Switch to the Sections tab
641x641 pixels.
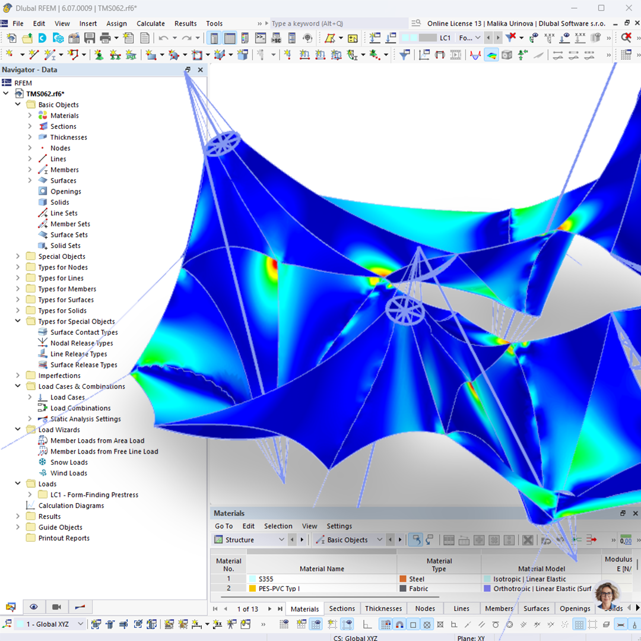[x=341, y=608]
